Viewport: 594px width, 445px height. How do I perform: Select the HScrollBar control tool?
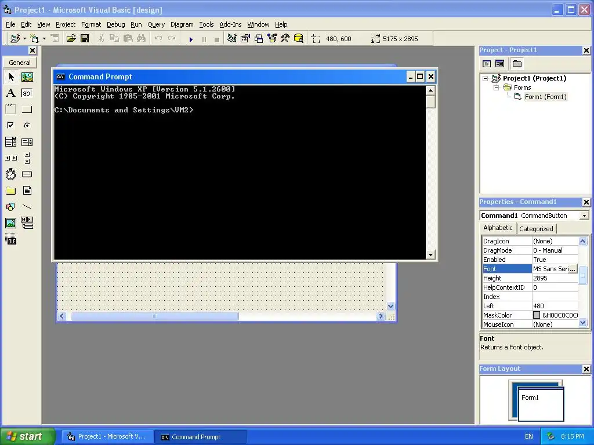(10, 158)
